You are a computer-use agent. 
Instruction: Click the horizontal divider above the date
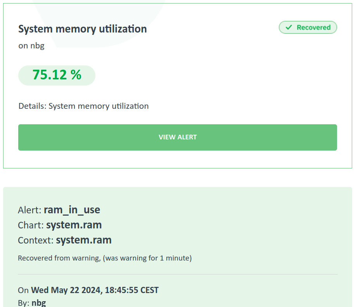177,274
